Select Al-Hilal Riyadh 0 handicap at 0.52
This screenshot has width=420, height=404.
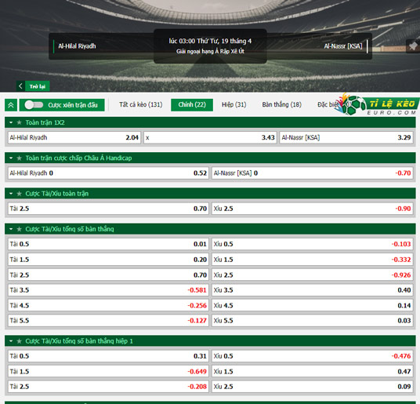click(108, 173)
